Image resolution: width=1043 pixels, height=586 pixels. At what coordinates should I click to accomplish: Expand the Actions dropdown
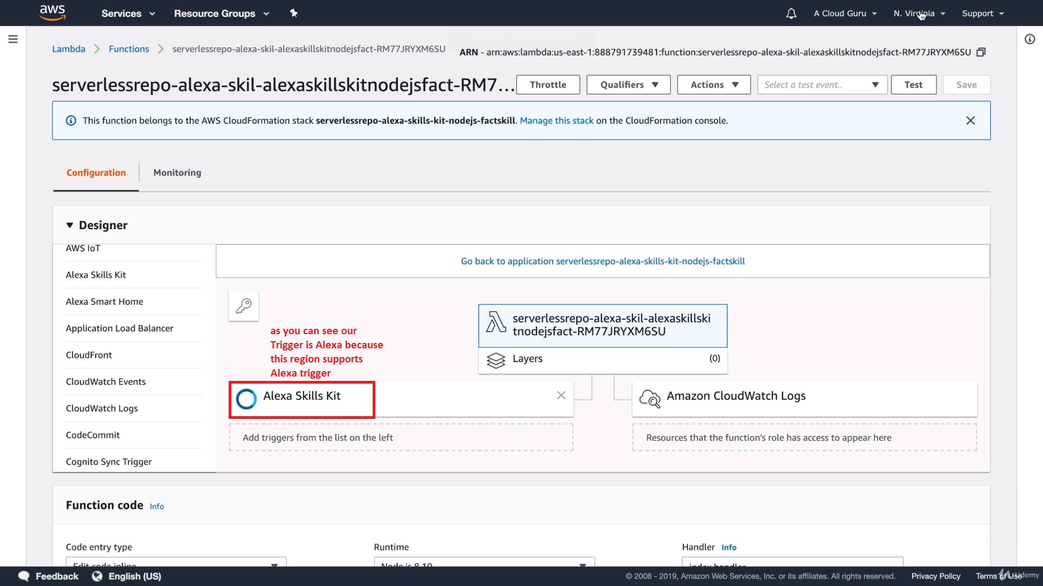pos(713,85)
